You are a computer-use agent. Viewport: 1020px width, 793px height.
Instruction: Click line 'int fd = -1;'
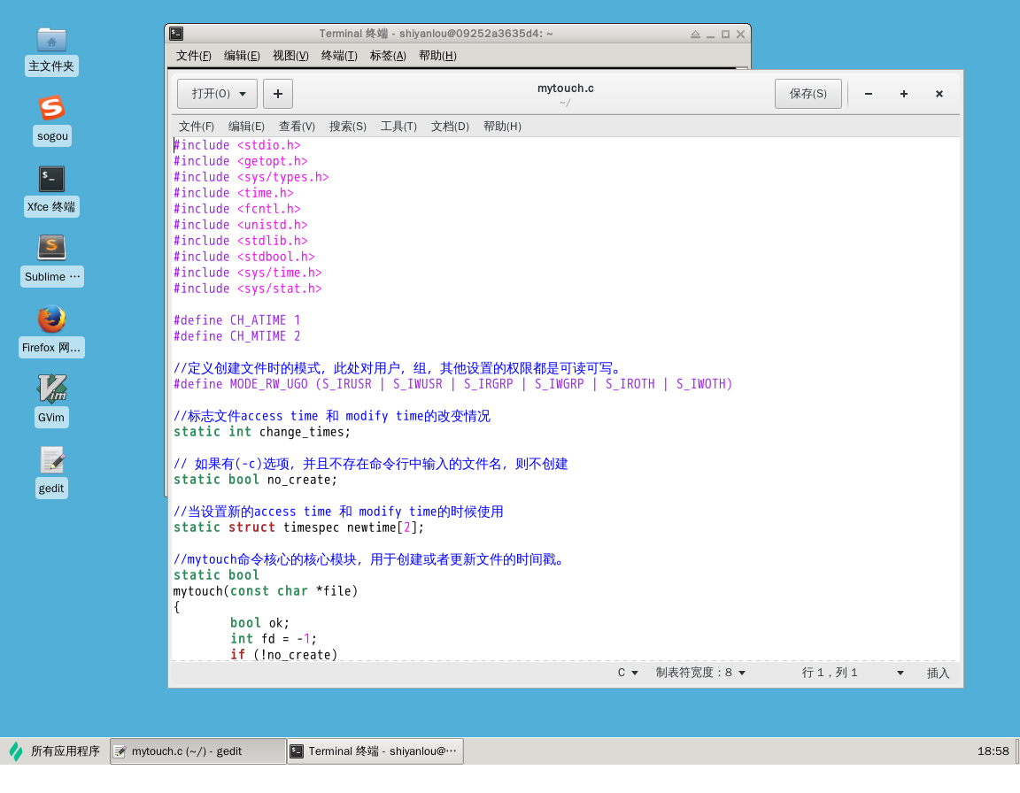[x=274, y=639]
